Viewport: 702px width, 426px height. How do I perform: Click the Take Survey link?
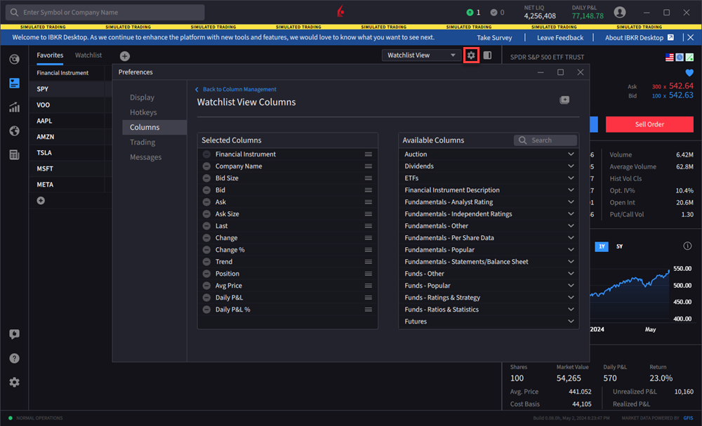pyautogui.click(x=494, y=38)
